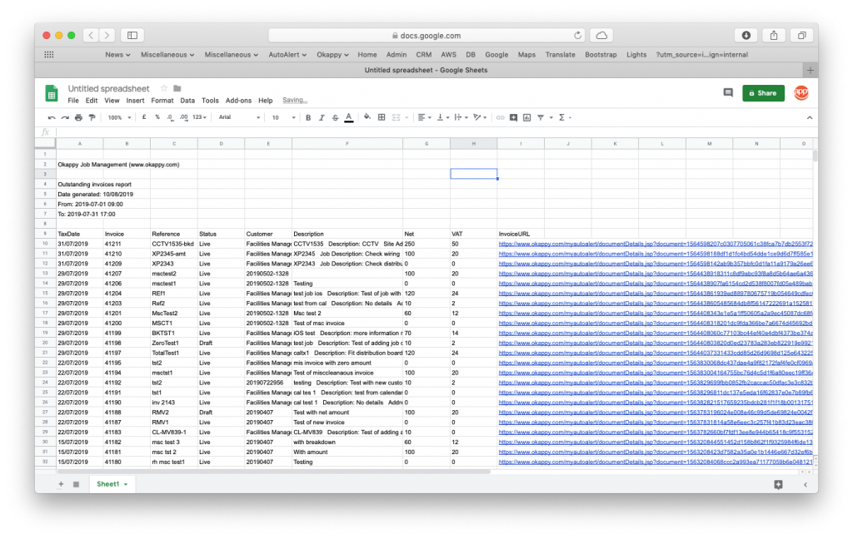Viewport: 853px width, 539px height.
Task: Add a new sheet with plus icon
Action: (x=61, y=484)
